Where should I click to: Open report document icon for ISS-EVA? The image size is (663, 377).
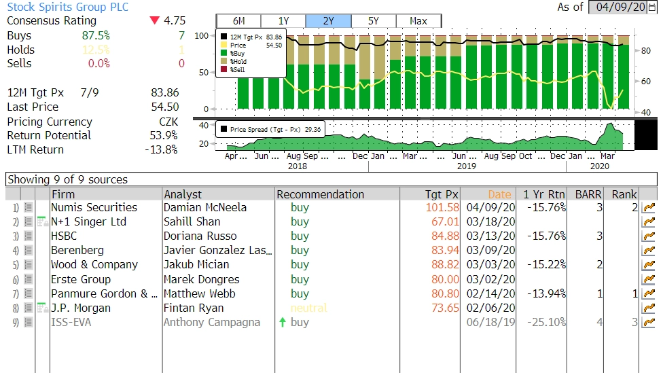(x=29, y=323)
